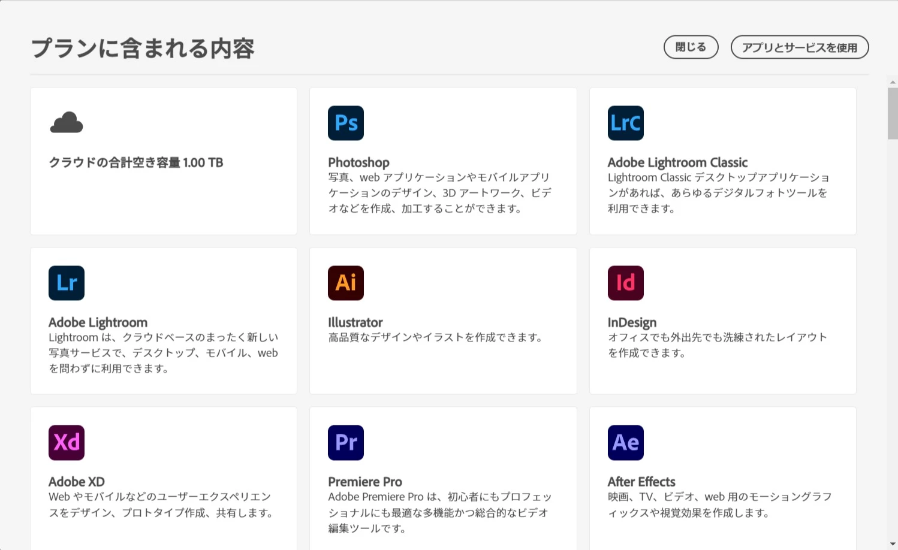
Task: Click the Lightroom Classic LrC icon
Action: pyautogui.click(x=626, y=123)
